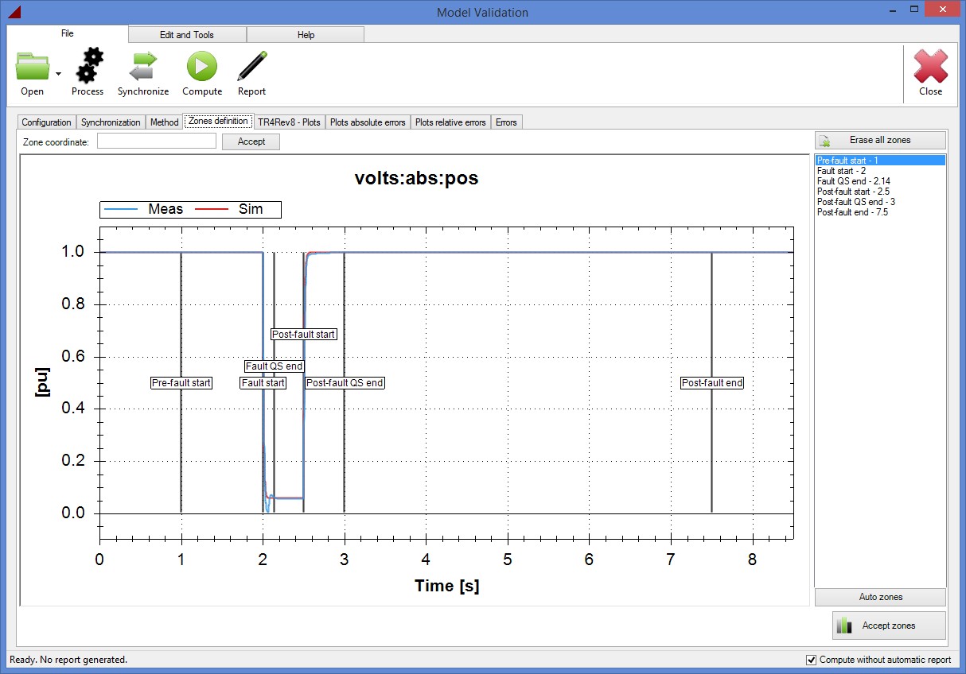Click the app logo in the title bar

14,12
